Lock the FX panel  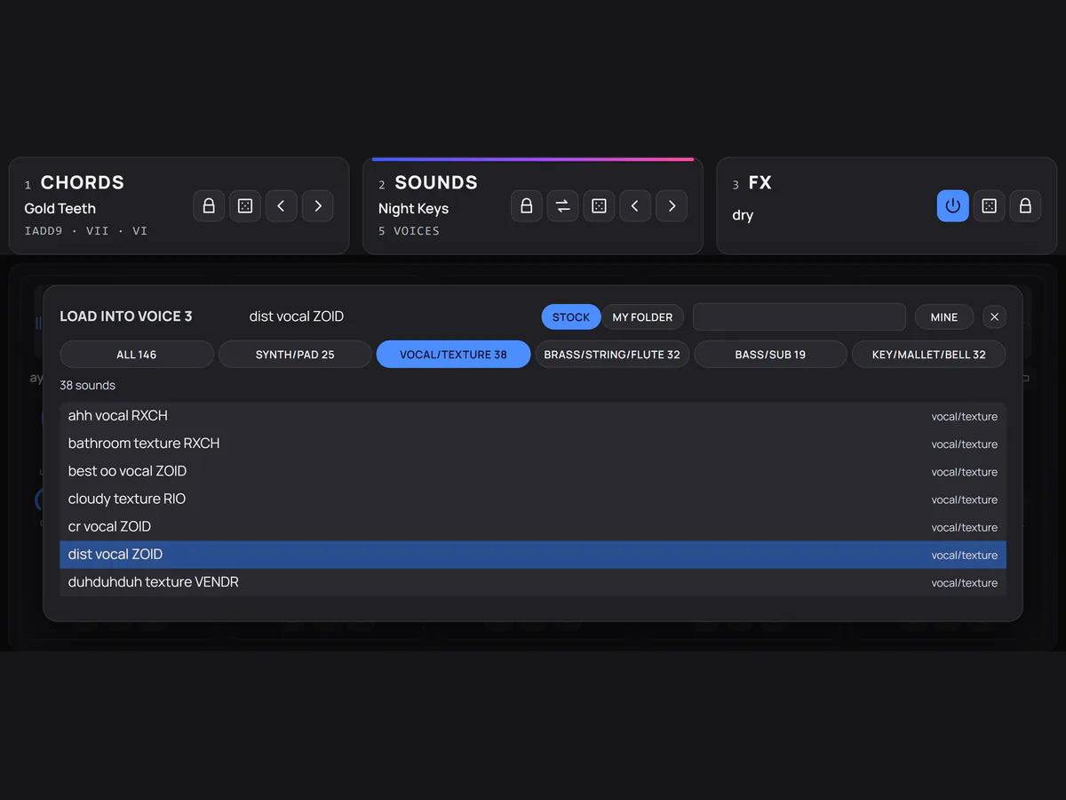coord(1025,206)
